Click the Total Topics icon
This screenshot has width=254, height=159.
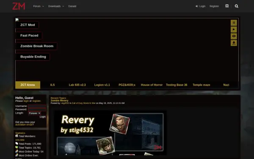(17, 147)
